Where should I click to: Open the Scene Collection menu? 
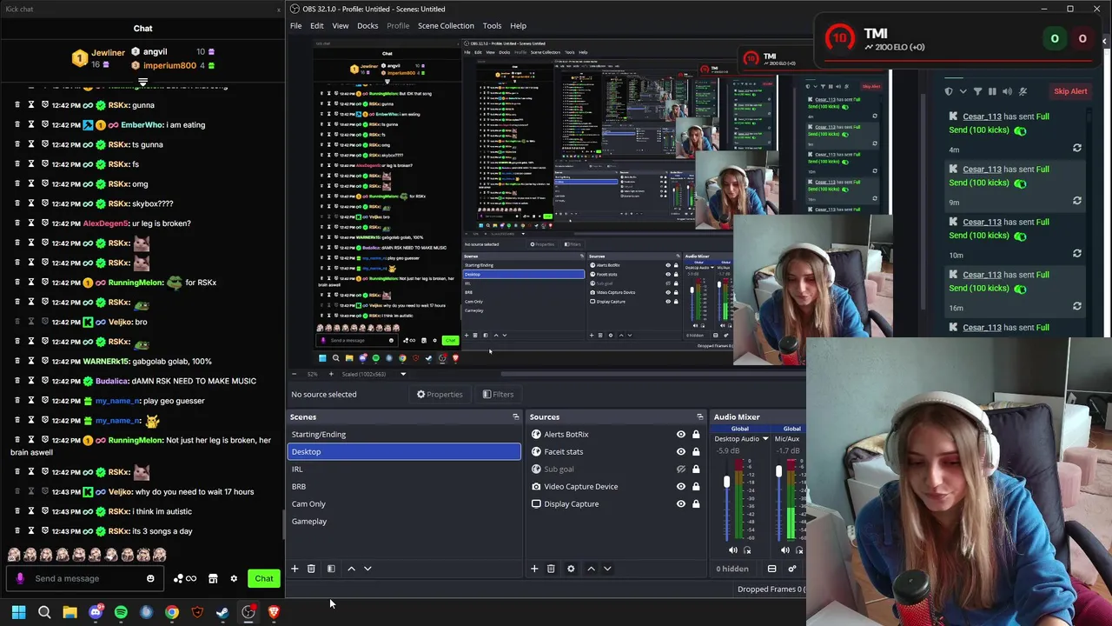[x=446, y=26]
